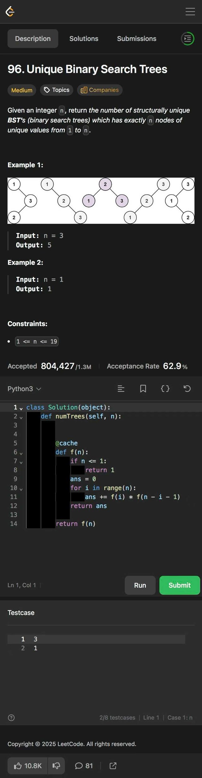Like the problem with thumbs up
Image resolution: width=202 pixels, height=778 pixels.
coord(28,766)
